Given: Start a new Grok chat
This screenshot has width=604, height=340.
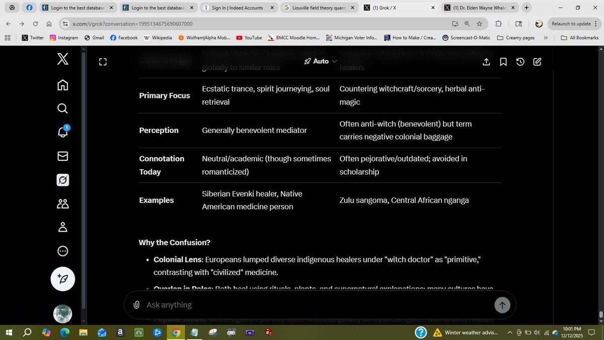Looking at the screenshot, I should pos(537,61).
